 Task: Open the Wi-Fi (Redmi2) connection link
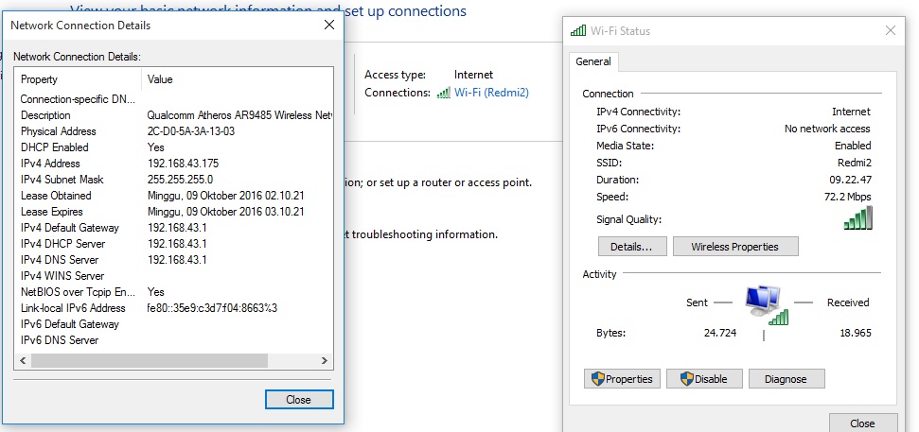491,93
